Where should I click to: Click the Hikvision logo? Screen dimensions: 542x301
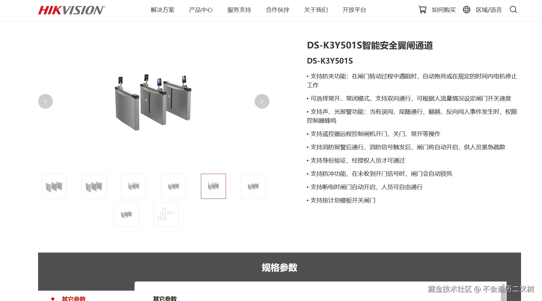72,10
